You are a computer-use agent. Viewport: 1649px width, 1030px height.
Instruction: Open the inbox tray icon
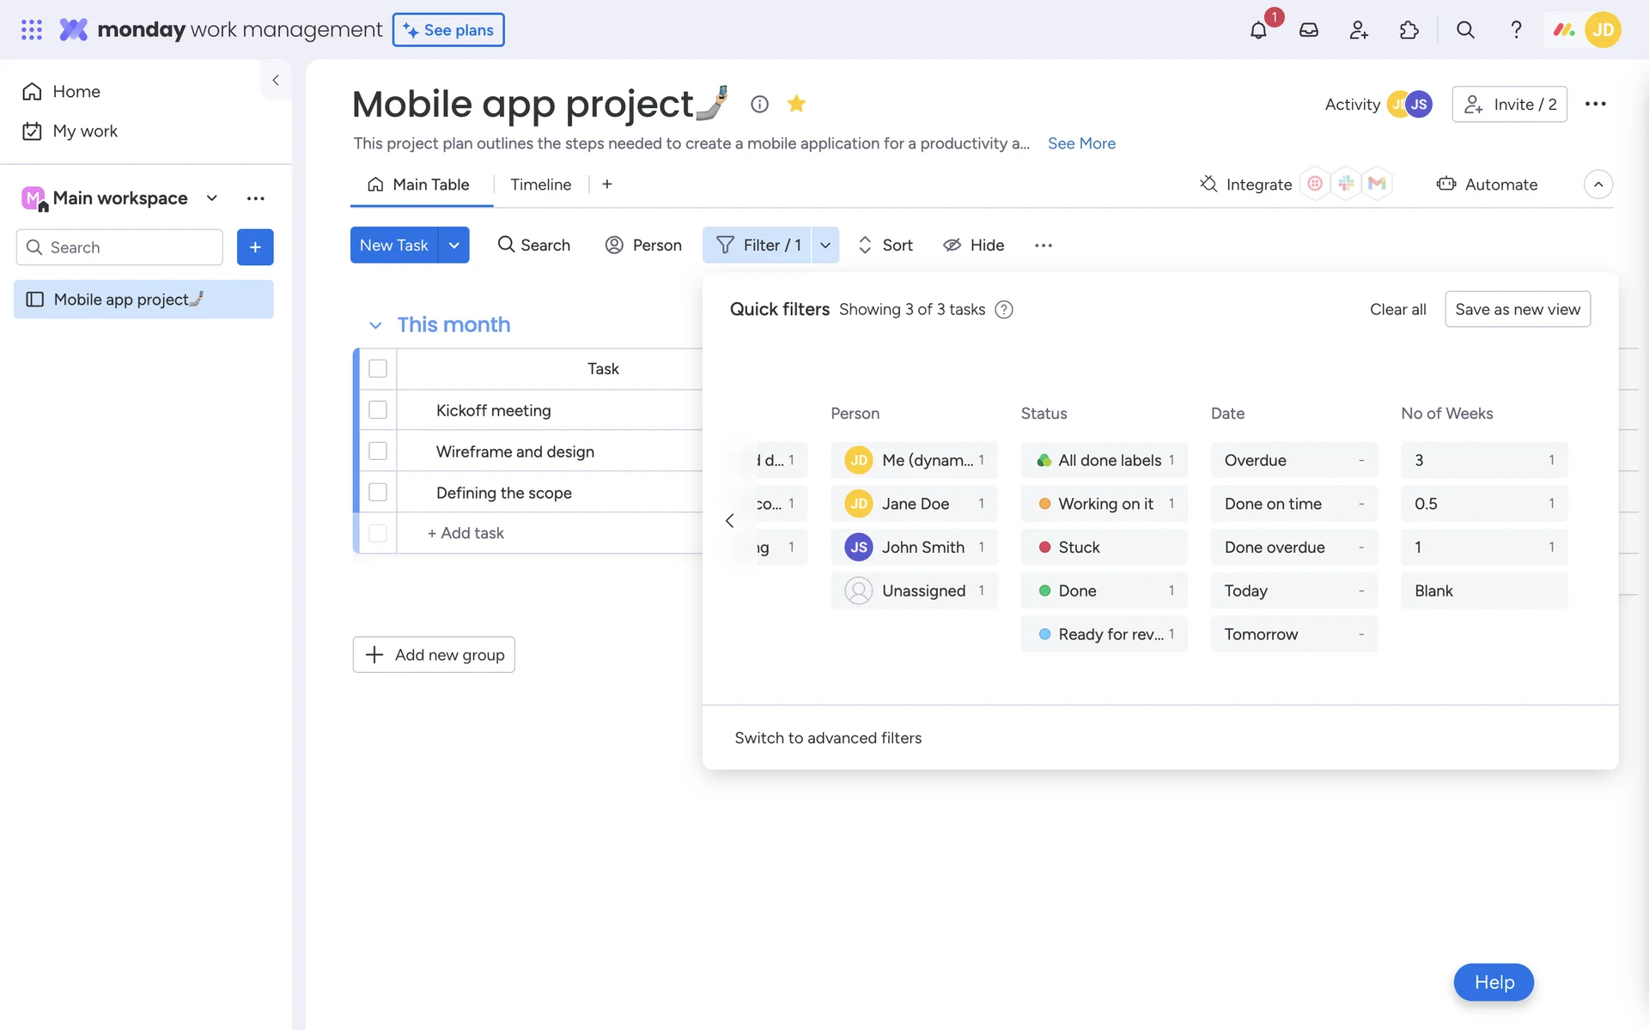tap(1308, 30)
